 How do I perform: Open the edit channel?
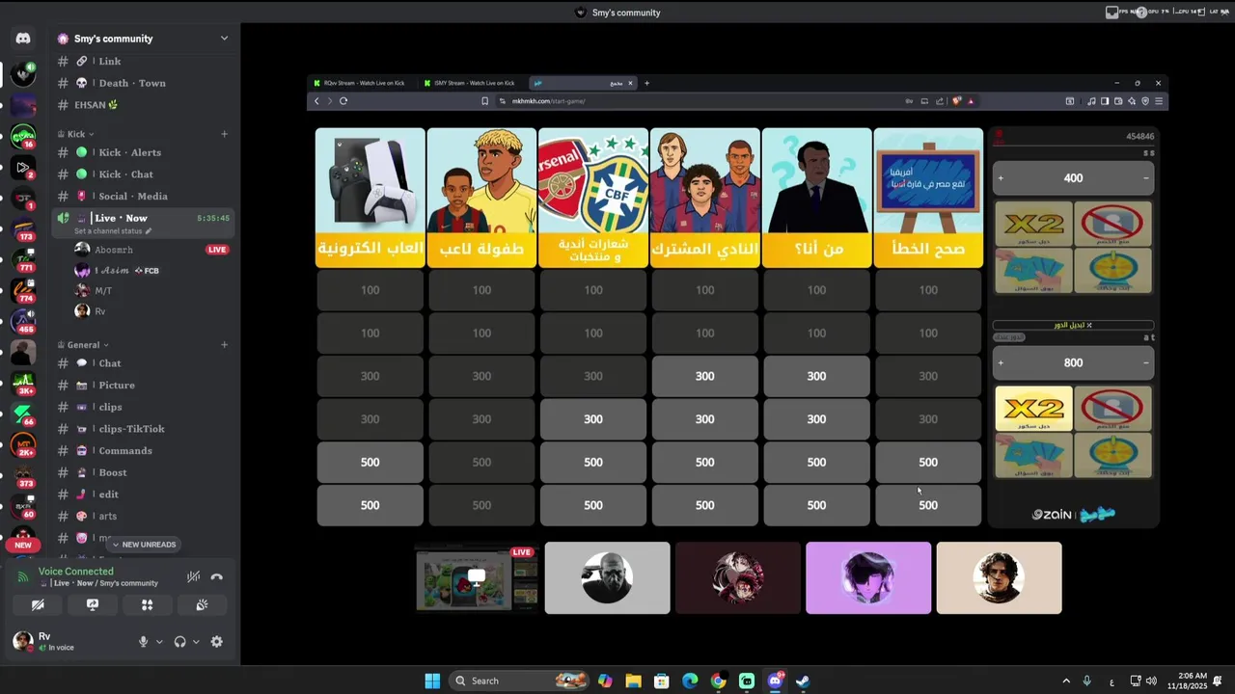click(143, 494)
